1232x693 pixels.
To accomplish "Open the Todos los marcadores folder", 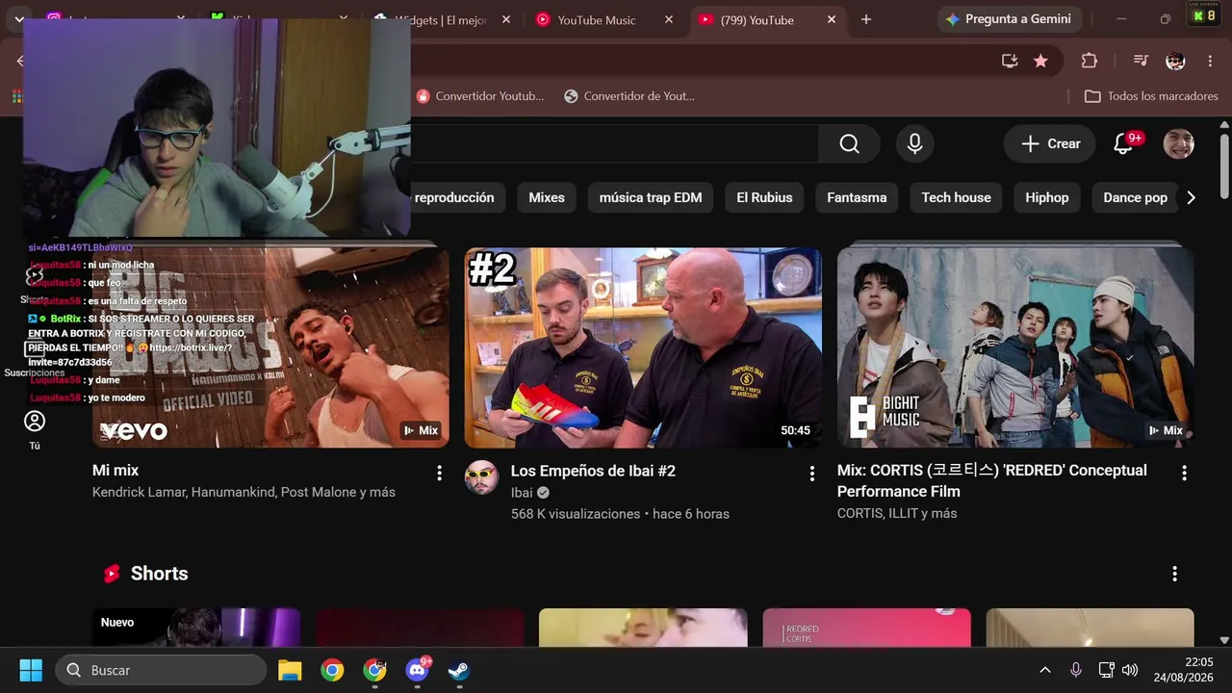I will point(1151,96).
